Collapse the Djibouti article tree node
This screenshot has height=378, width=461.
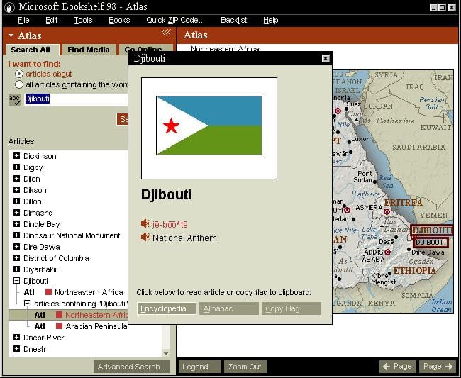(17, 281)
